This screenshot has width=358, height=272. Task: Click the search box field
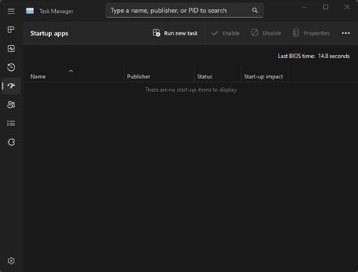tap(184, 11)
